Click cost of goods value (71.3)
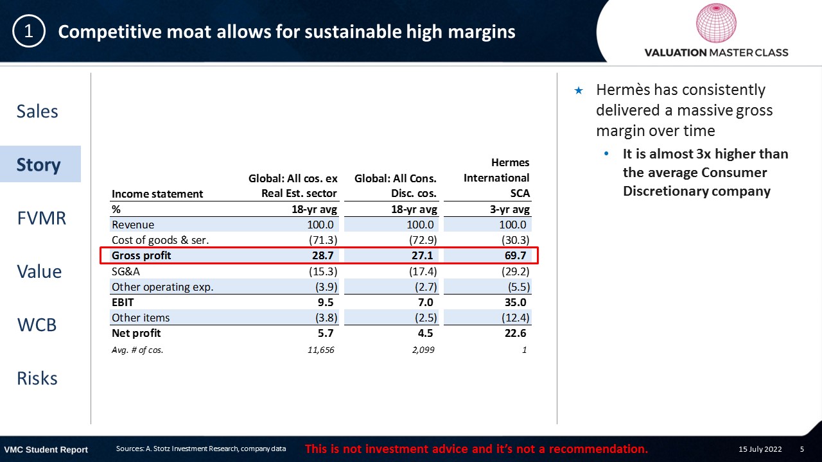Viewport: 822px width, 462px height. [x=322, y=240]
